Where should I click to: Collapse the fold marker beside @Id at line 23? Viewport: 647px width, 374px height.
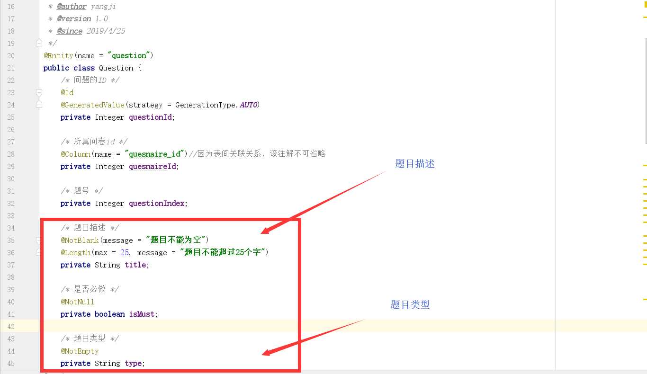point(39,92)
